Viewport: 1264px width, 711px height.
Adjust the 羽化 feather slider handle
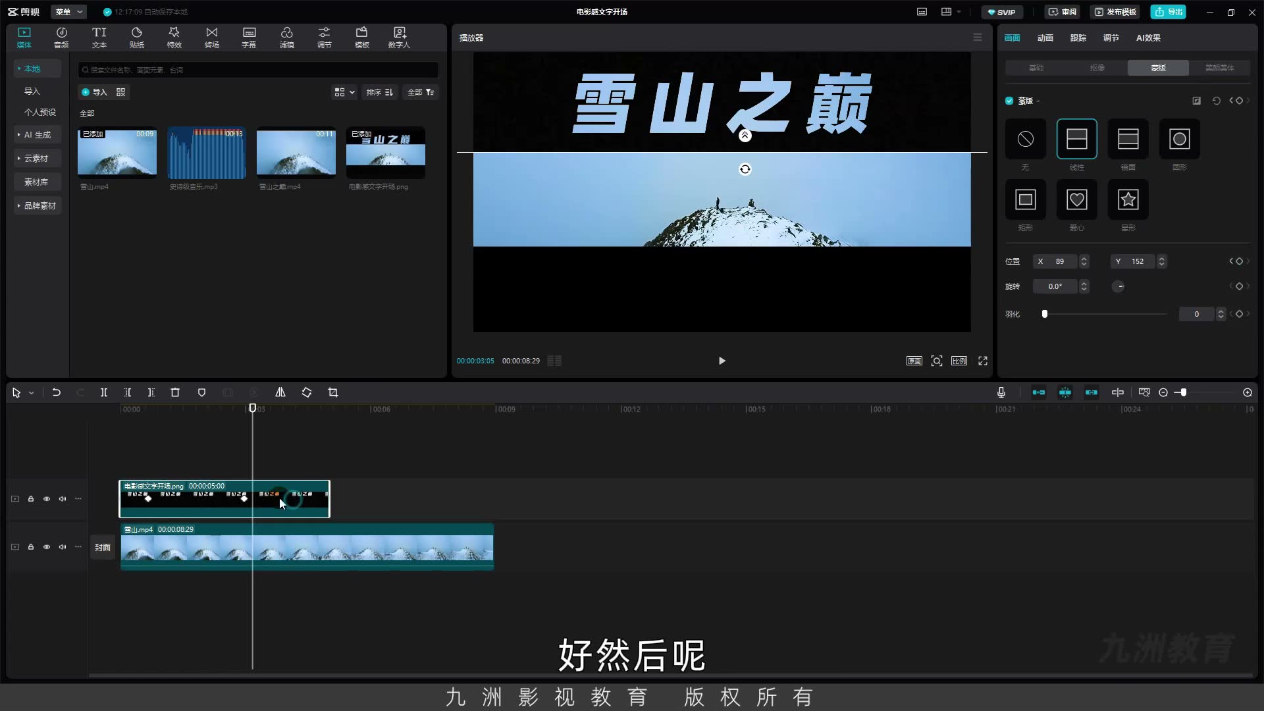coord(1045,314)
